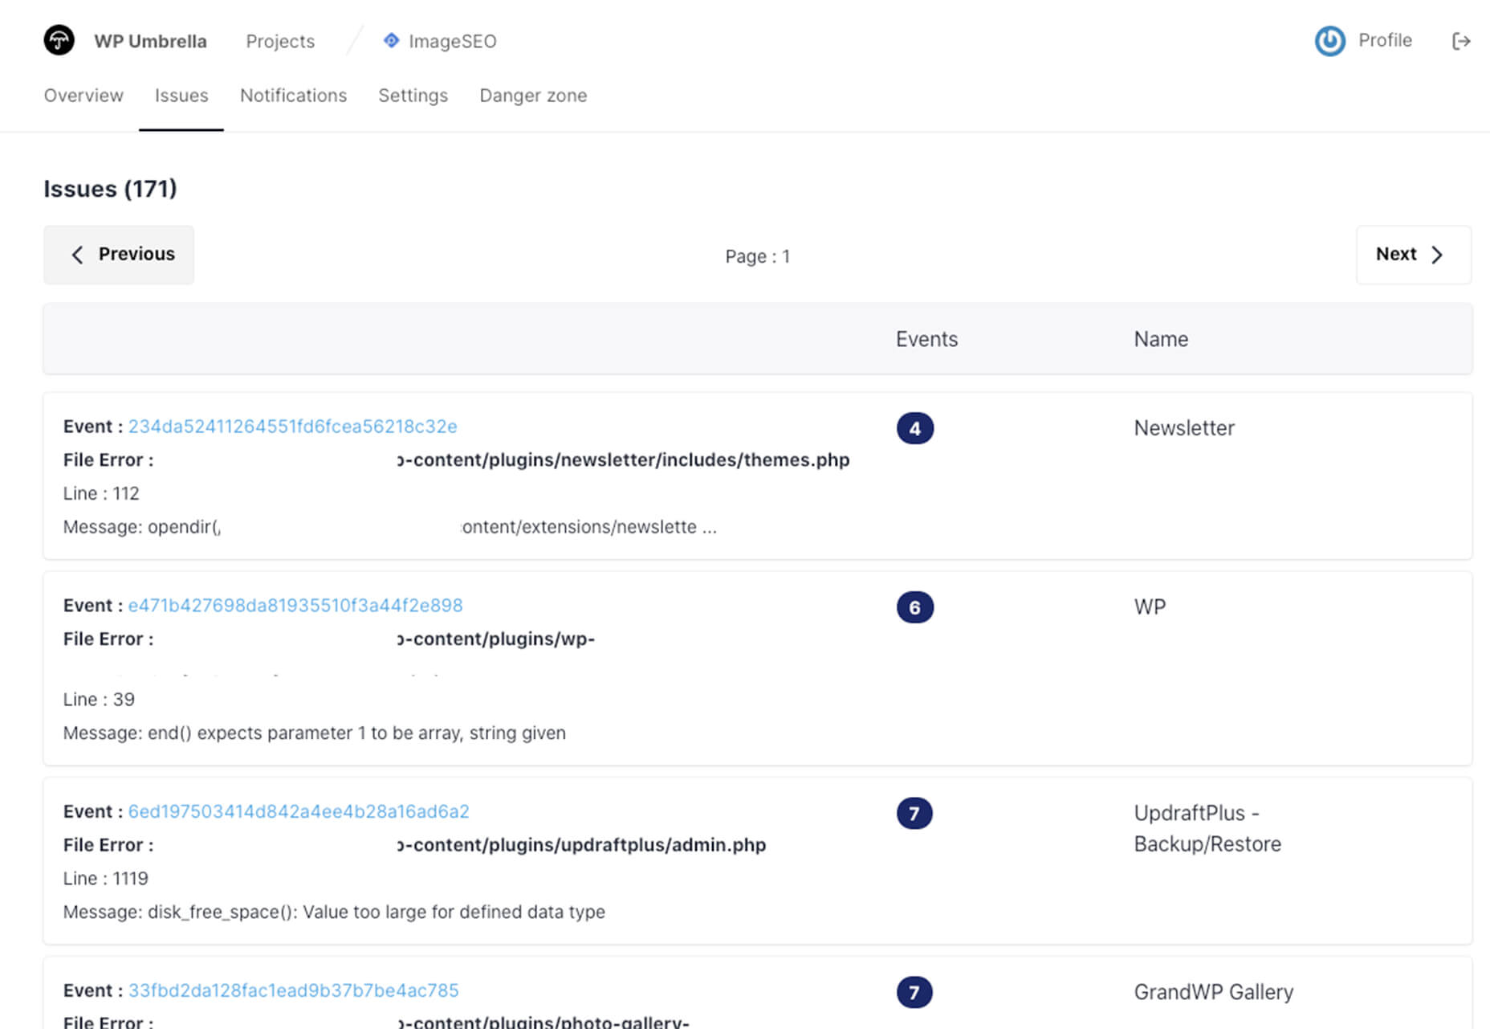
Task: Open Projects in the breadcrumb
Action: click(280, 41)
